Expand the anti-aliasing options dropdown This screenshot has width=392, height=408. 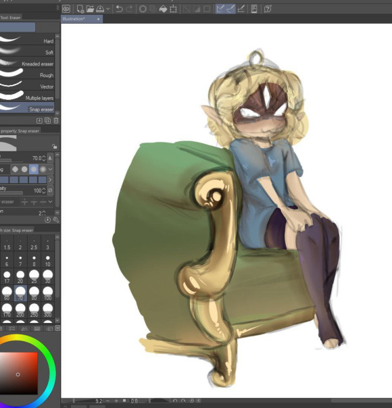click(x=51, y=170)
